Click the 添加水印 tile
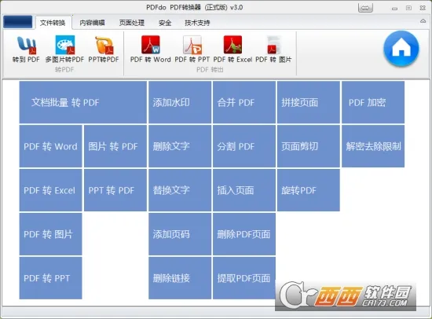Screen dimensions: 432x319 (180, 102)
